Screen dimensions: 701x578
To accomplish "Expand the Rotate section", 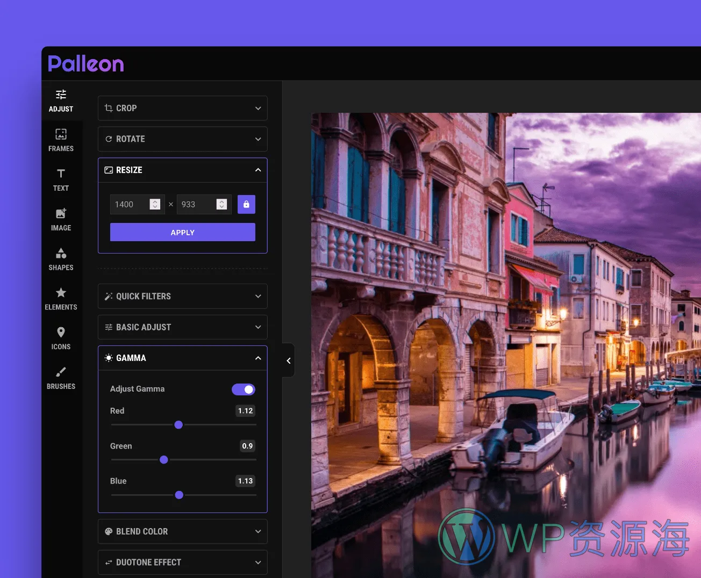I will point(182,139).
